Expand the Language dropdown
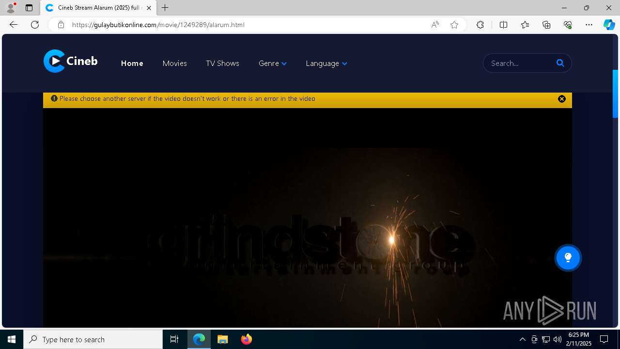This screenshot has height=349, width=620. click(326, 63)
